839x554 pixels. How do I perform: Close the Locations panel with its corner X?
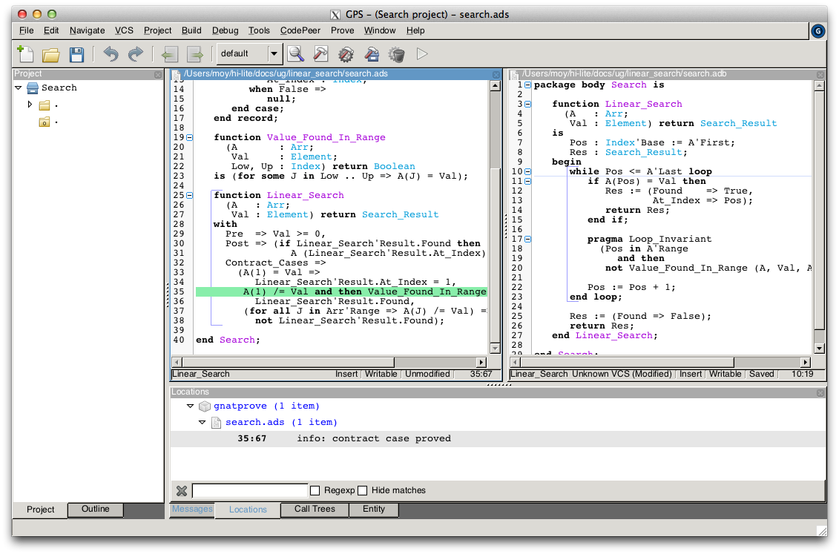tap(820, 393)
